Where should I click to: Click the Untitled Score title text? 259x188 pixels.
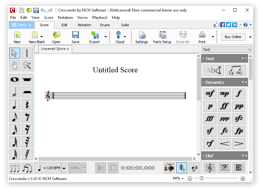115,70
